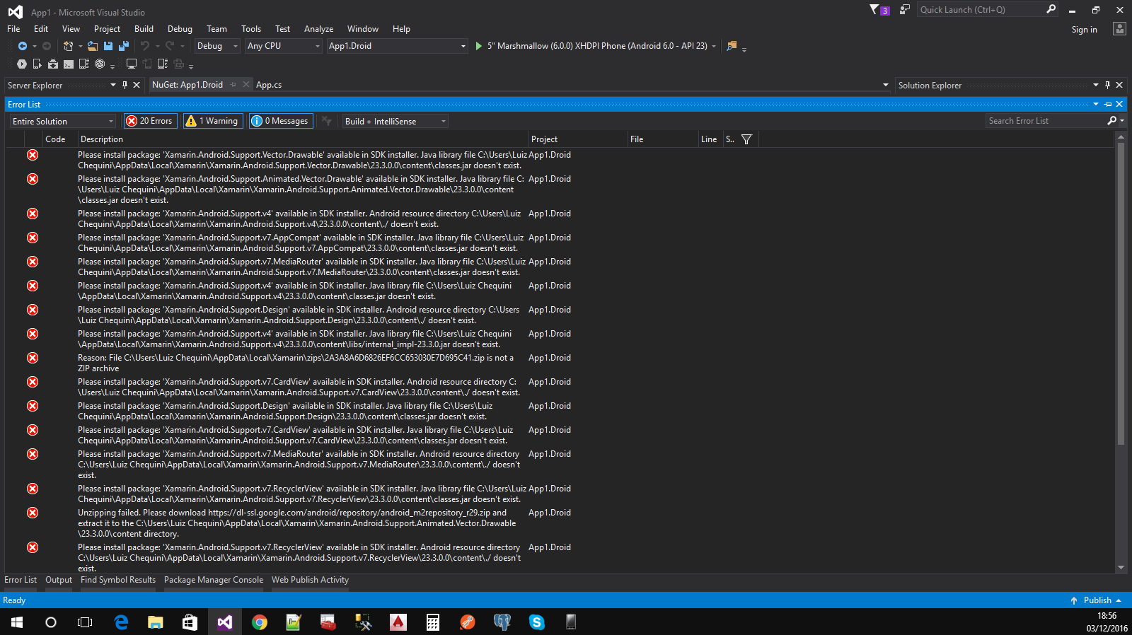Open the Web Publish Activity tab
The height and width of the screenshot is (635, 1132).
pyautogui.click(x=310, y=580)
